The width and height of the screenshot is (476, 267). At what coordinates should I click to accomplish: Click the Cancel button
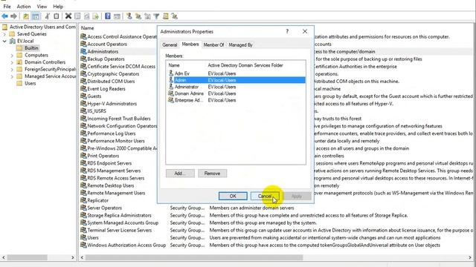pos(265,196)
